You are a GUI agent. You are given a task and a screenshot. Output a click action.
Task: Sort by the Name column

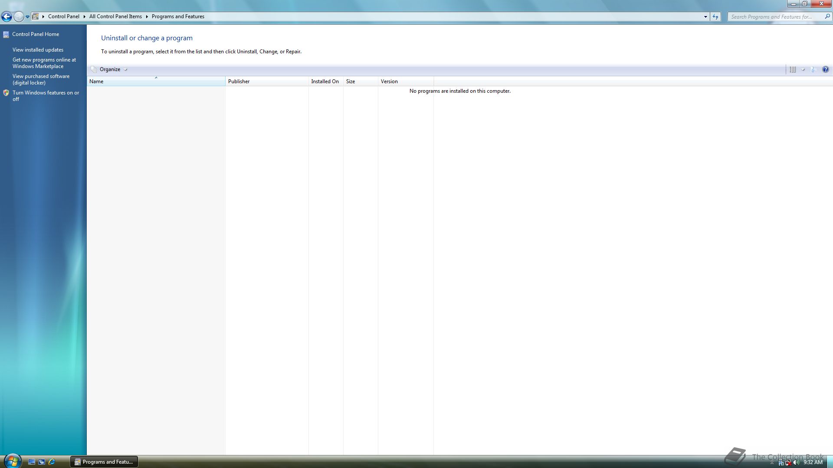click(156, 81)
